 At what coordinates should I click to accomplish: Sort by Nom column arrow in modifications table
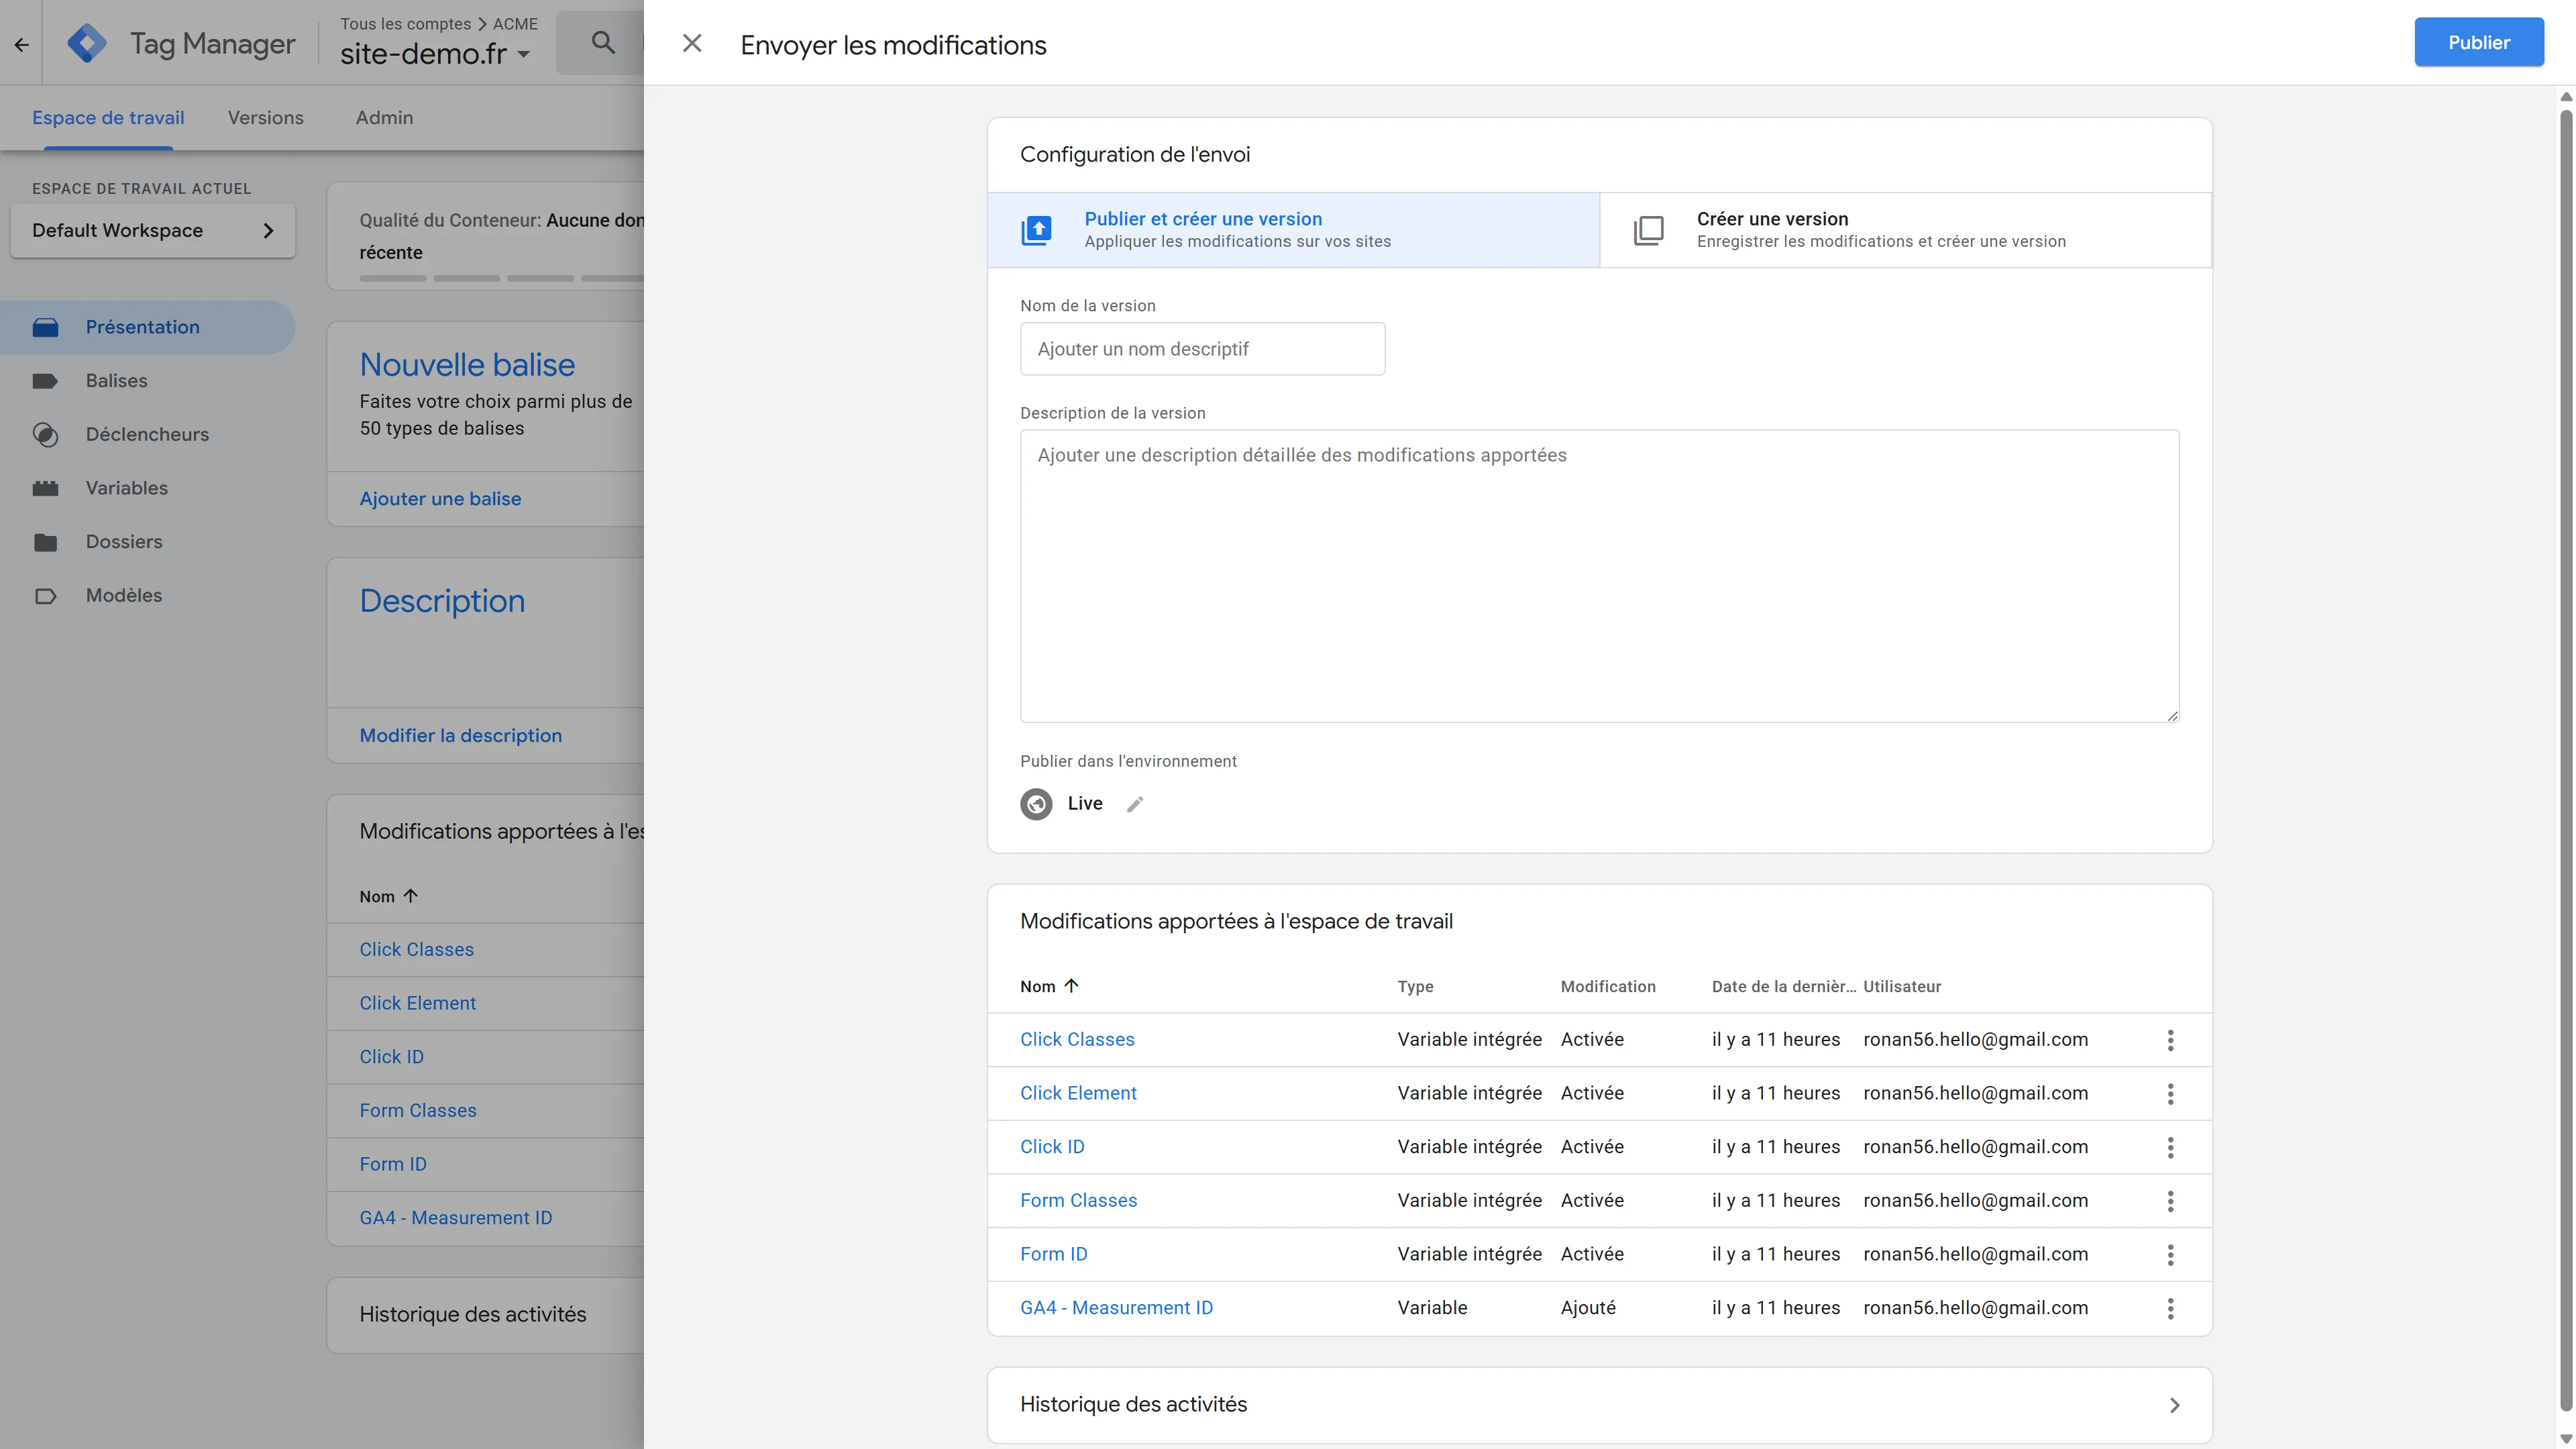tap(1071, 986)
